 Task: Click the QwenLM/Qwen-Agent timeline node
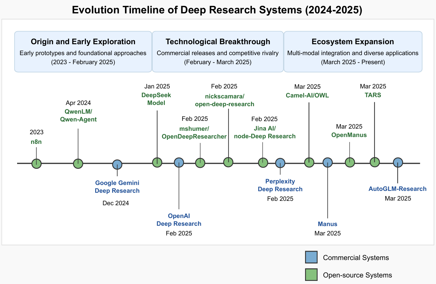[78, 163]
